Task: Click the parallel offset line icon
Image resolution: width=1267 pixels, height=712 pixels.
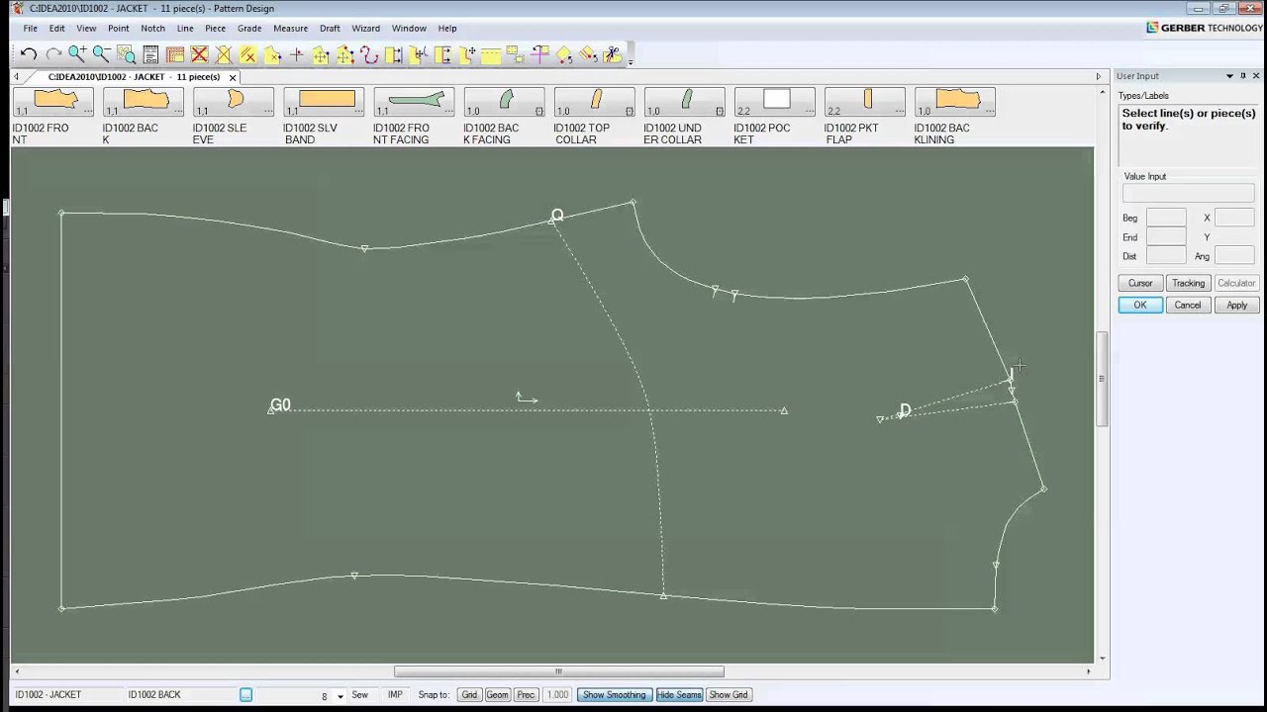Action: tap(442, 54)
